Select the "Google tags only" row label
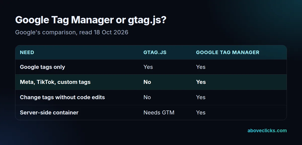This screenshot has height=145, width=302. coord(43,67)
